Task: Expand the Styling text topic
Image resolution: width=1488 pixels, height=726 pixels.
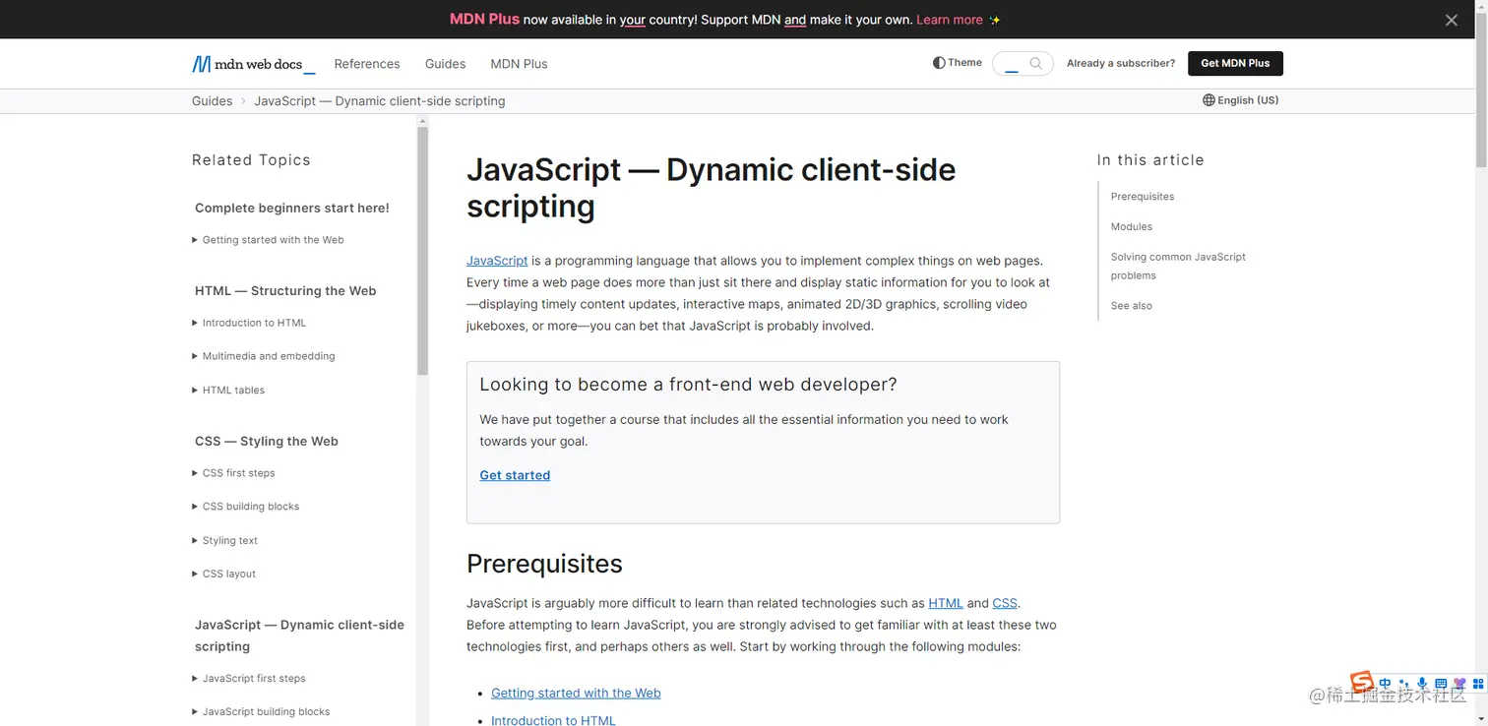Action: [225, 541]
